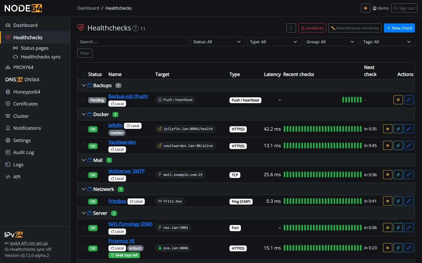
Task: Run the Mailserver SMTP check now
Action: tap(398, 175)
